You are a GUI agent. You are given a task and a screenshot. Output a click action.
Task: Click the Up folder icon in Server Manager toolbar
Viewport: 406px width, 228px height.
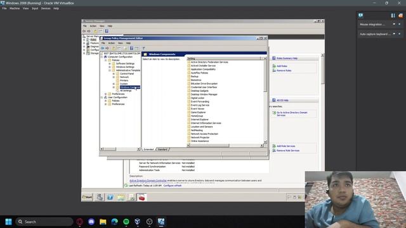(96, 31)
